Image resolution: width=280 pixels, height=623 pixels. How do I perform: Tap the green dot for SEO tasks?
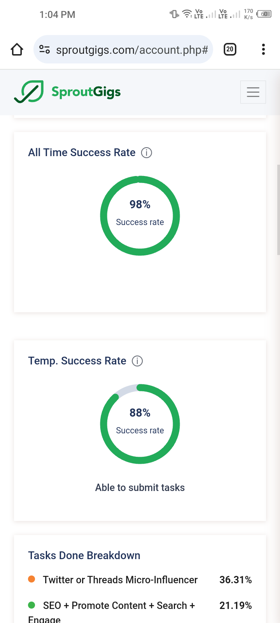[x=32, y=605]
